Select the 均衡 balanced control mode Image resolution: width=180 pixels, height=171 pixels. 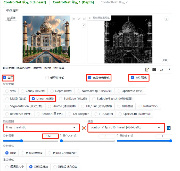click(11, 153)
